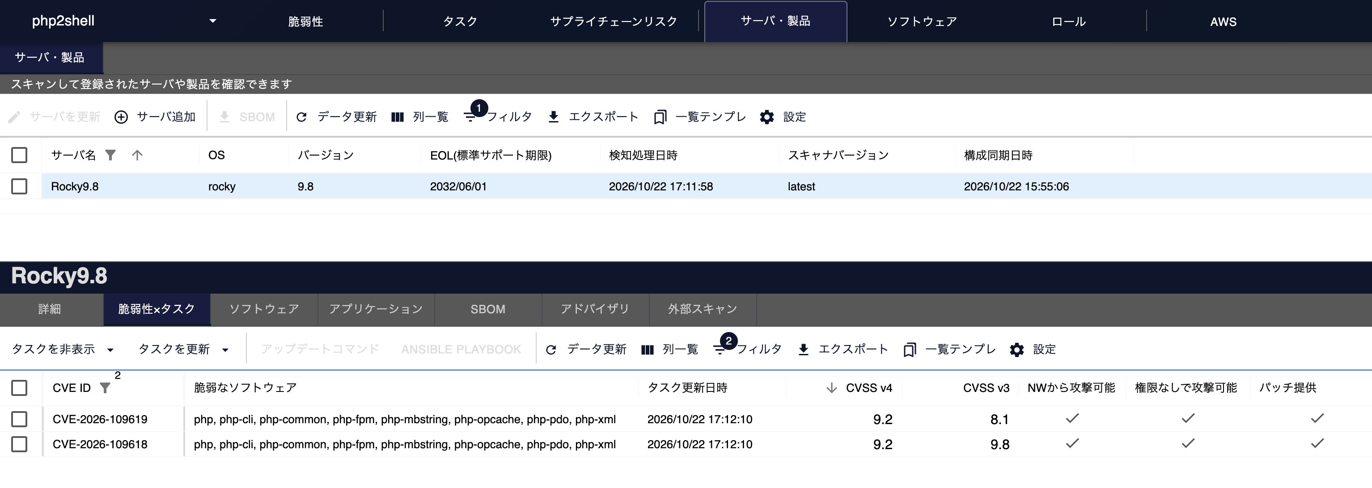The image size is (1372, 488).
Task: Check the CVE-2026-109619 row checkbox
Action: point(19,419)
